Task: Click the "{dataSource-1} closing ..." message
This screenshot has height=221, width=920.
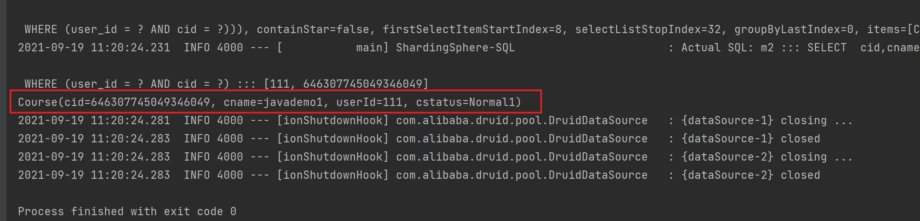Action: pyautogui.click(x=767, y=120)
